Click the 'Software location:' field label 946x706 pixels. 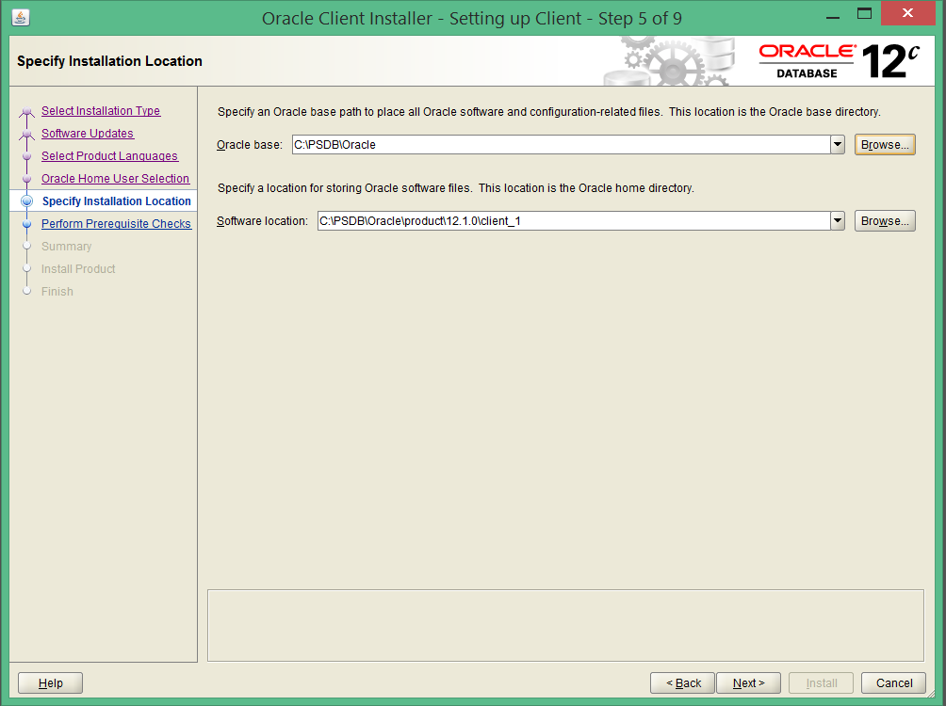pos(262,220)
